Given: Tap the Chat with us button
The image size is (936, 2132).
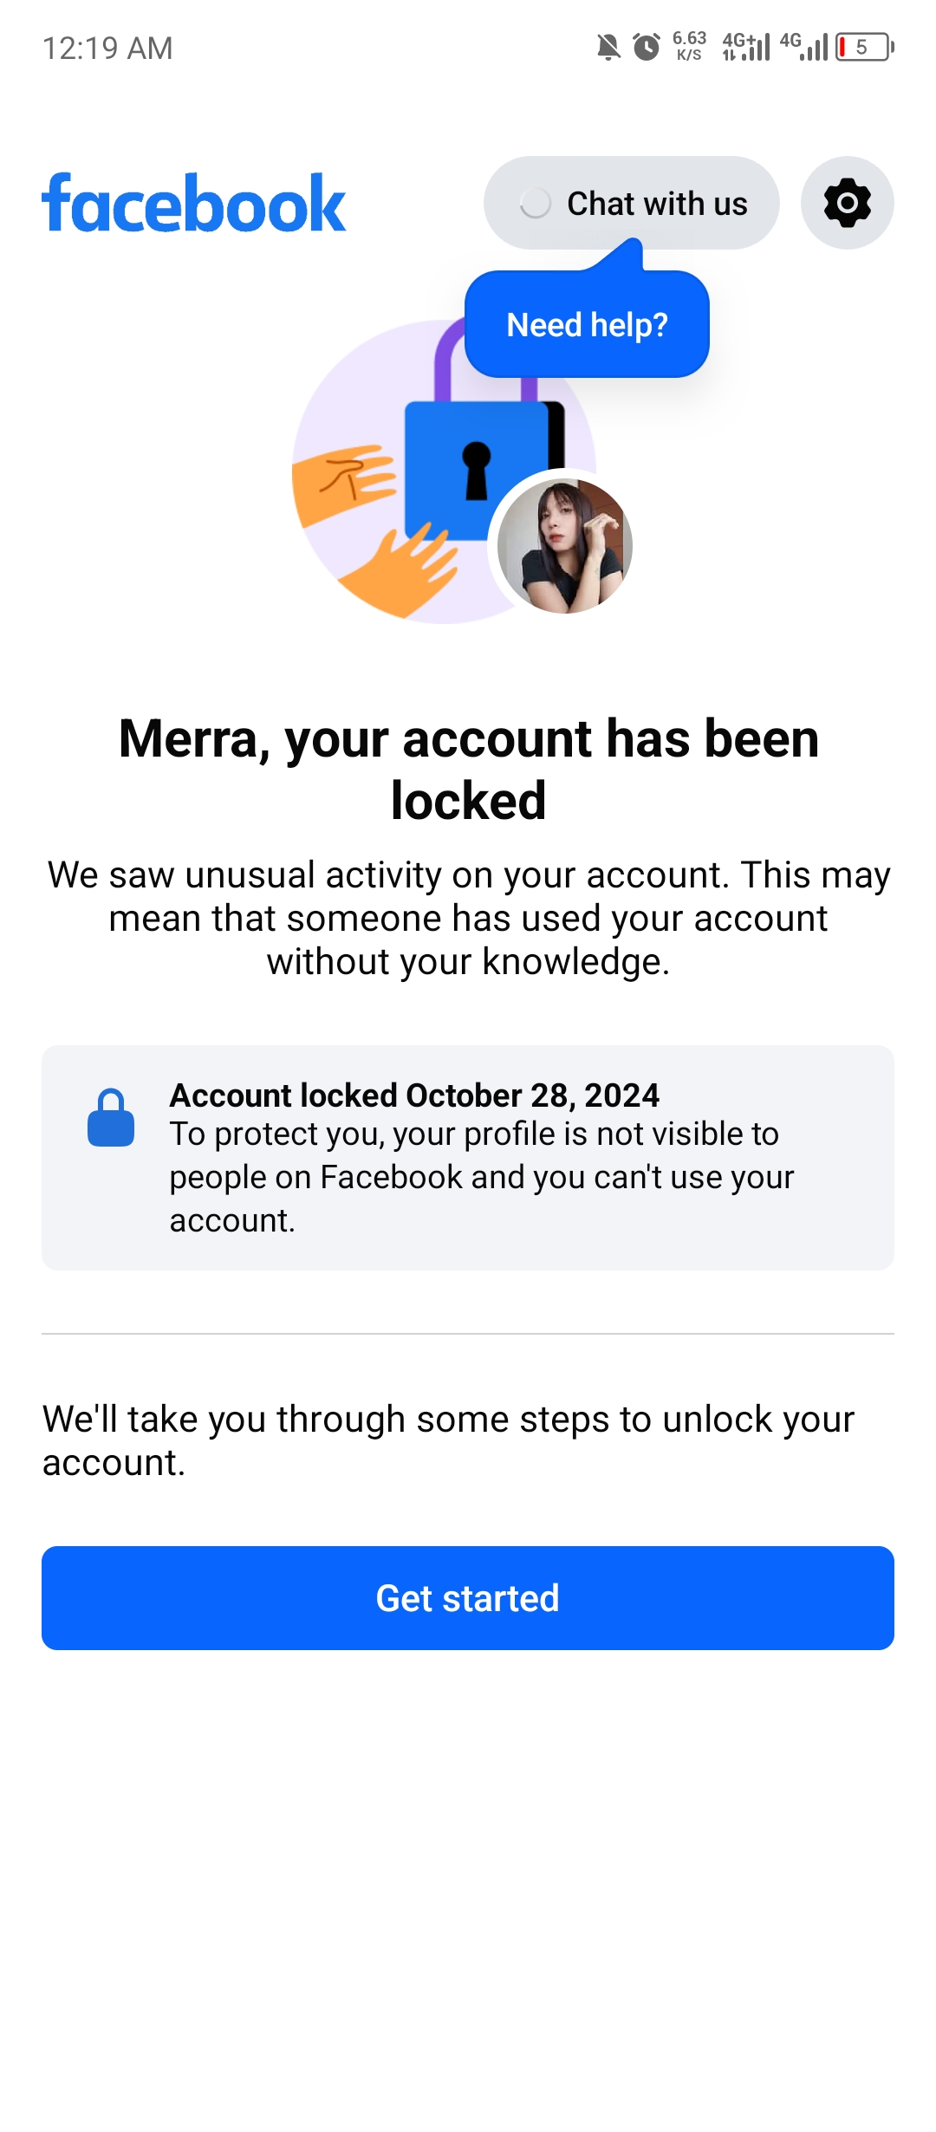Looking at the screenshot, I should pos(631,203).
